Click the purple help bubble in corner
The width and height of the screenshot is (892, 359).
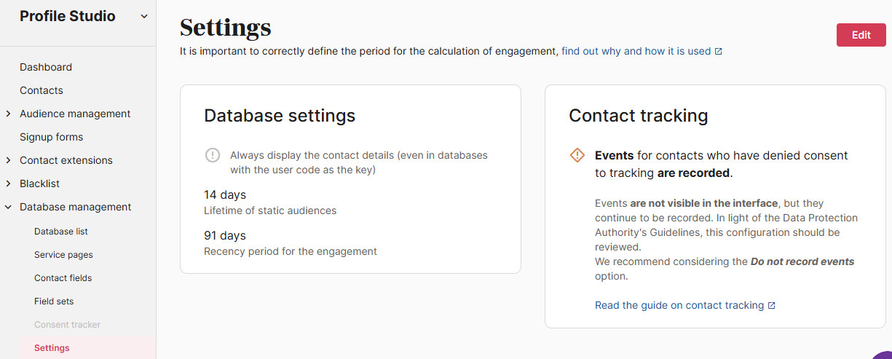point(882,354)
